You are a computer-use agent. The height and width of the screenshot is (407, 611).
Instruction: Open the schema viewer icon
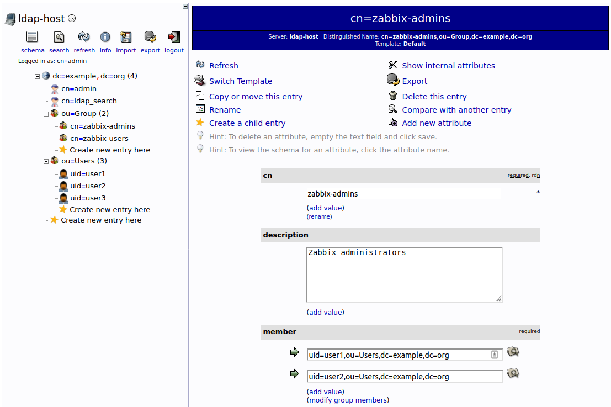pos(33,37)
